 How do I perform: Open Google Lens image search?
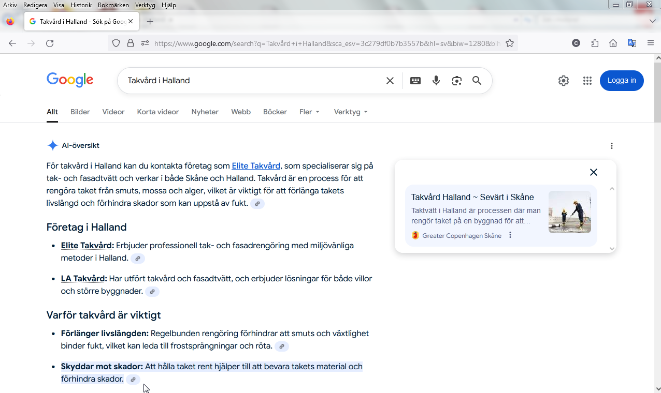click(x=456, y=81)
